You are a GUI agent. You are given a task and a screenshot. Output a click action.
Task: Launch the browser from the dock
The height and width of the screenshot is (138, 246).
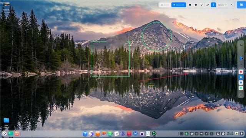pos(91,134)
